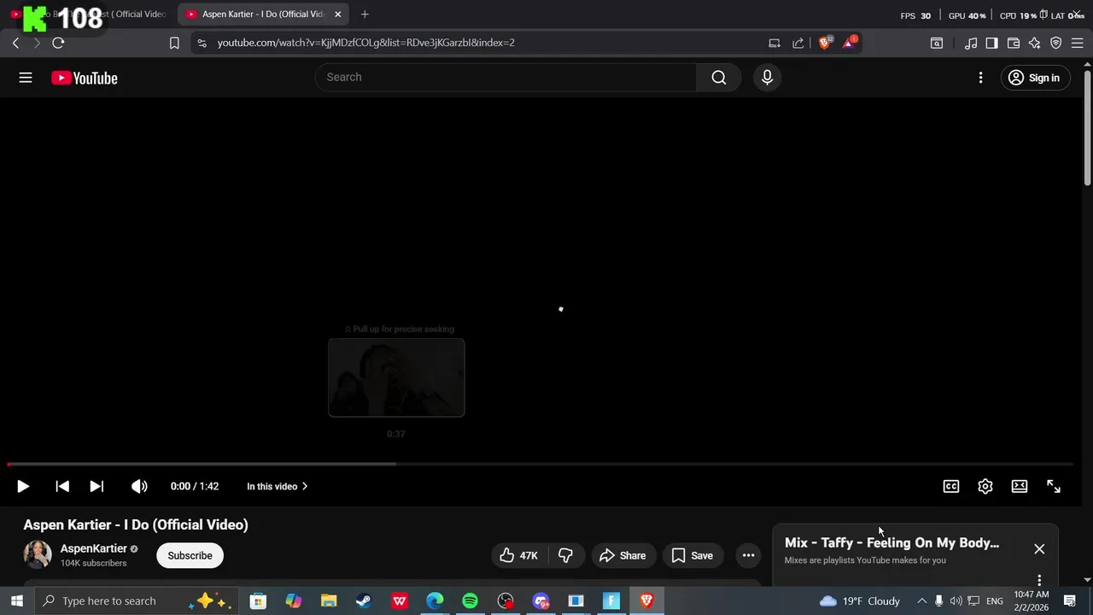Open YouTube settings three-dot menu by Sign in
The height and width of the screenshot is (615, 1093).
click(x=980, y=78)
